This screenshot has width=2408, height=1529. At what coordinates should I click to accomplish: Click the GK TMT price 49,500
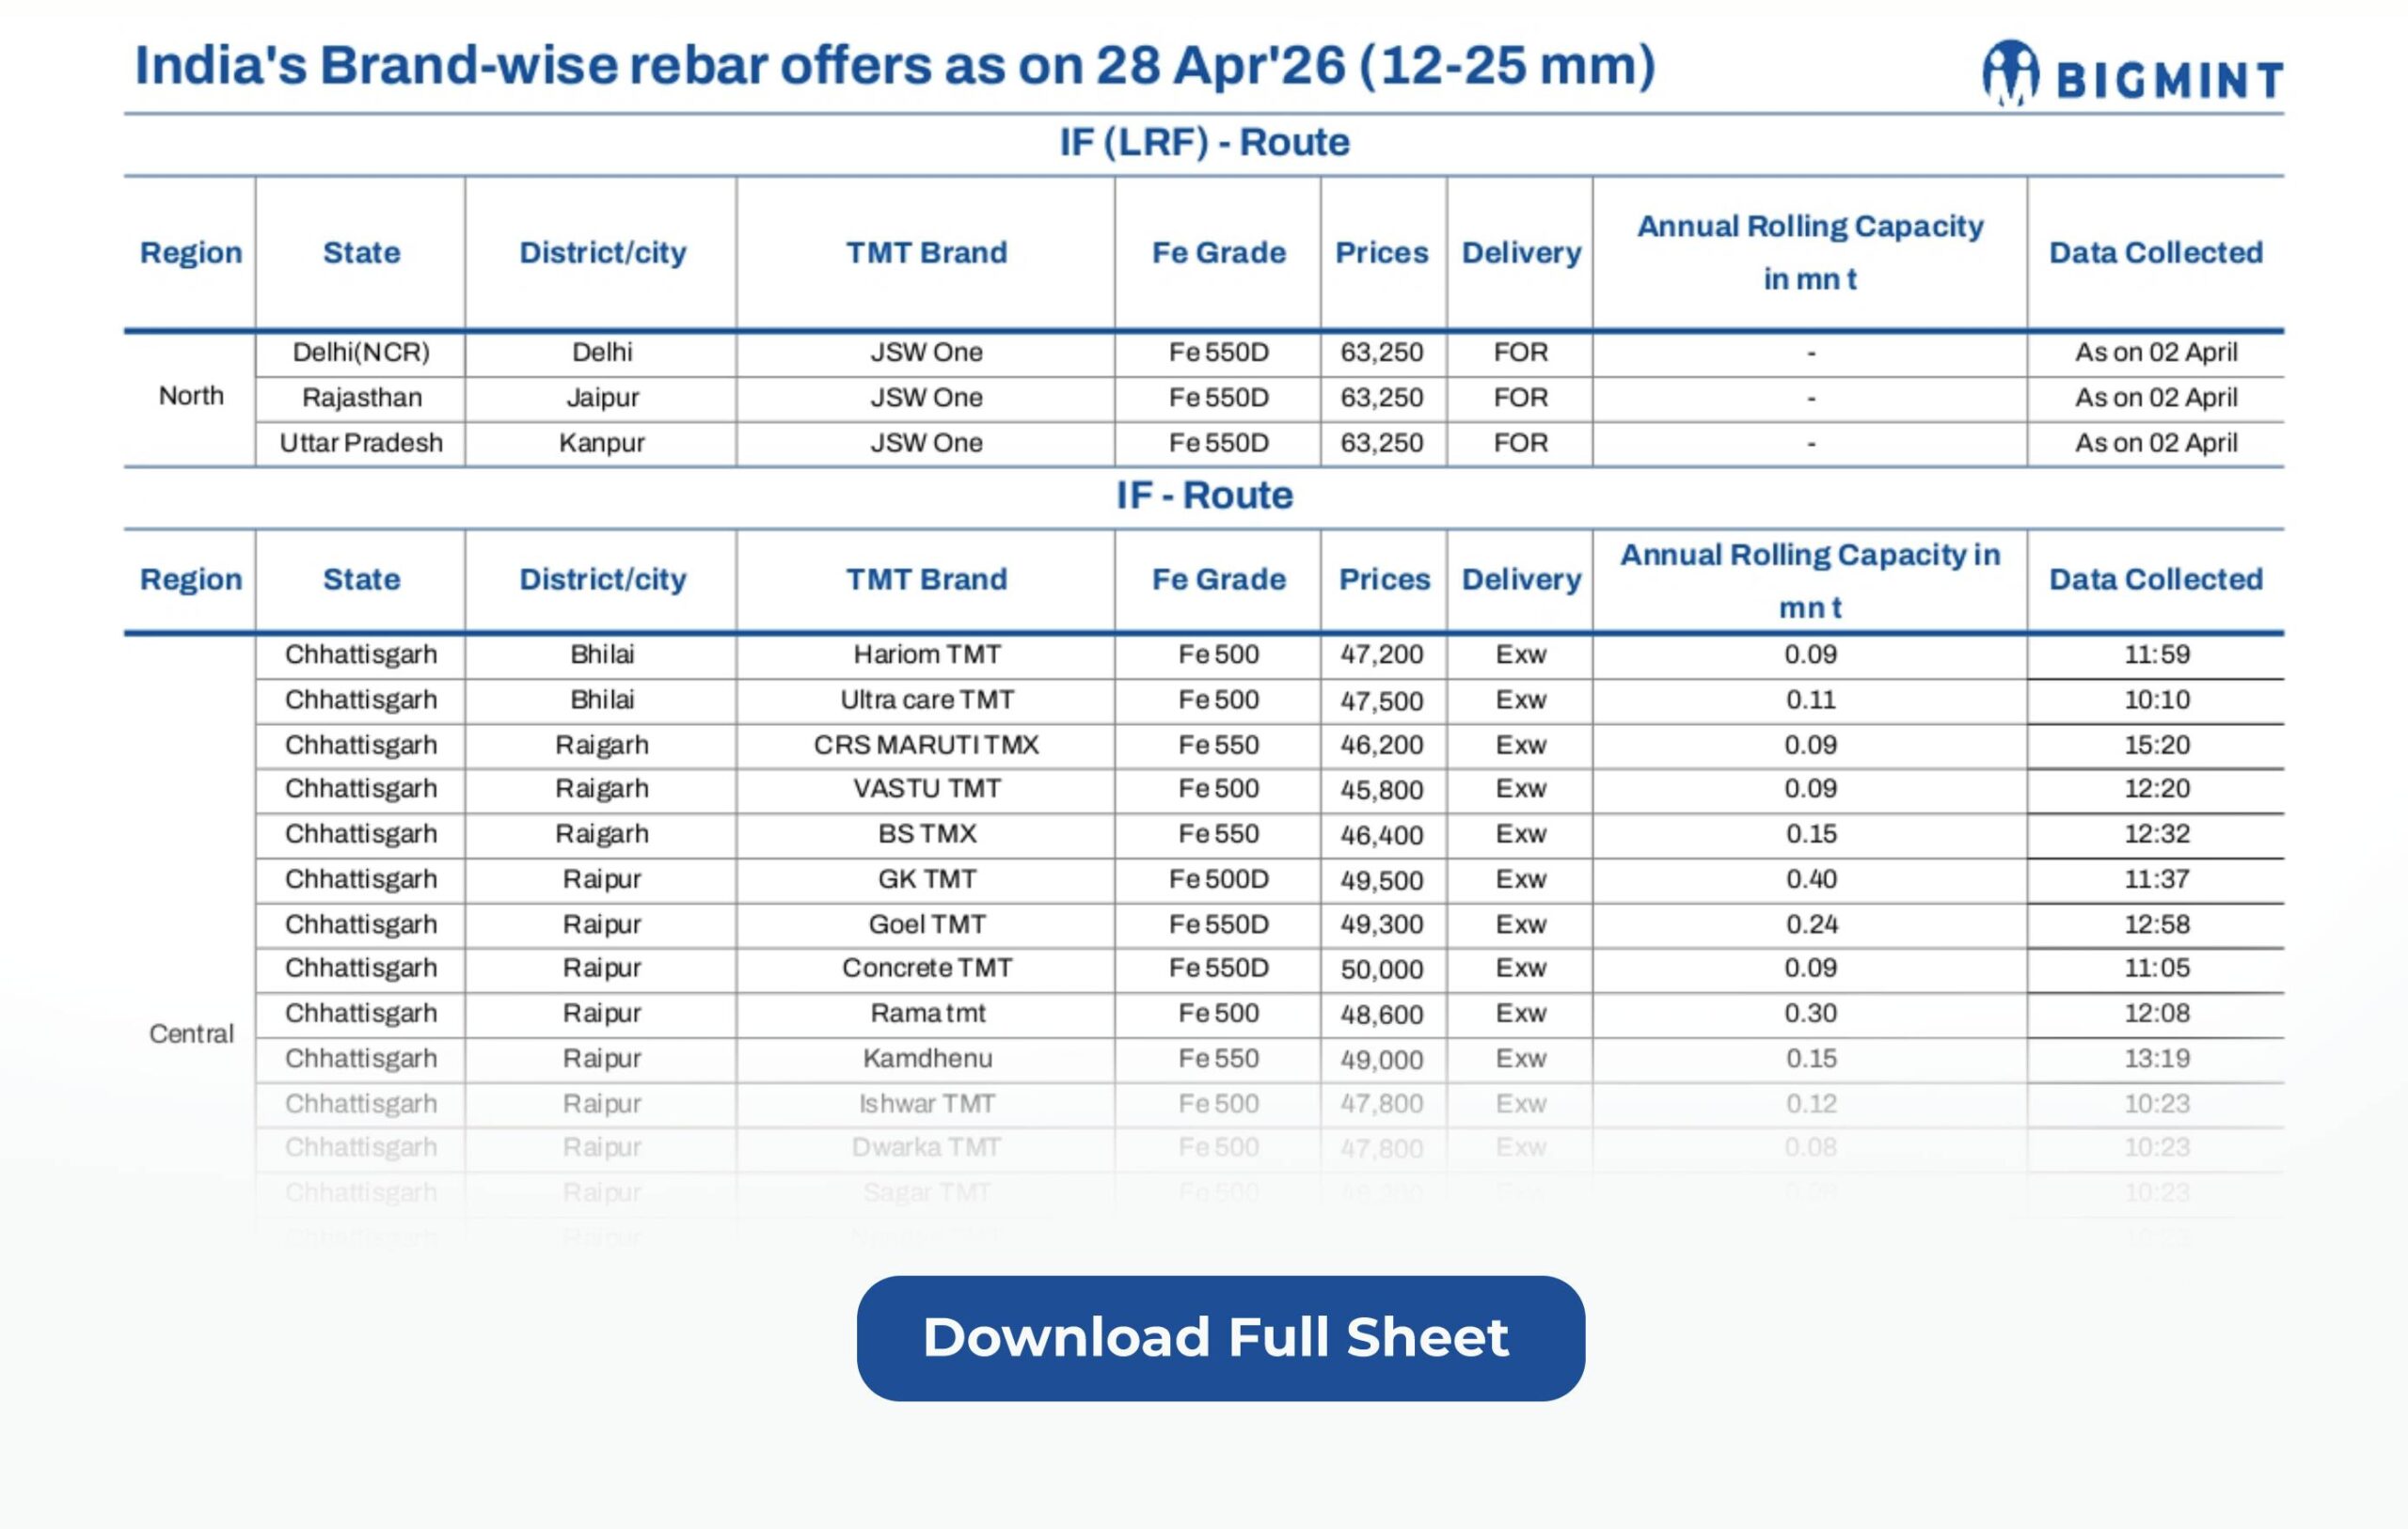pyautogui.click(x=1381, y=880)
